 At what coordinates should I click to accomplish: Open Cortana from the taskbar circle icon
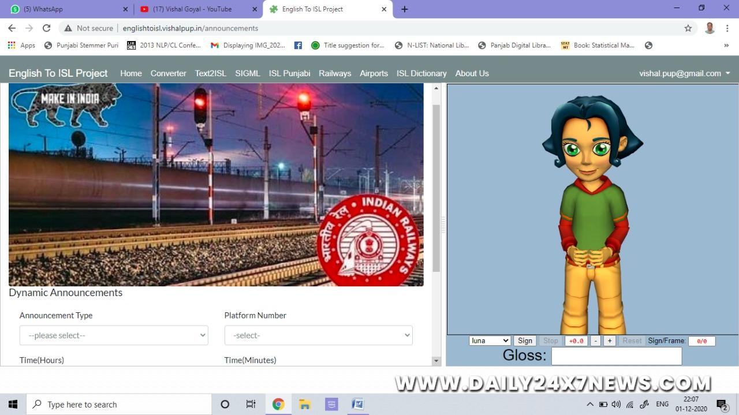tap(225, 404)
